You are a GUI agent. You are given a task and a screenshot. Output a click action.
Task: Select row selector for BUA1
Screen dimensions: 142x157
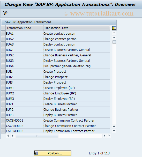(3, 33)
